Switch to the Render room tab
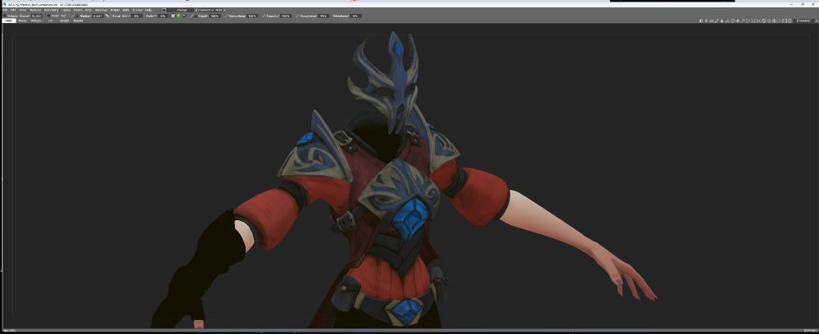 pyautogui.click(x=79, y=21)
